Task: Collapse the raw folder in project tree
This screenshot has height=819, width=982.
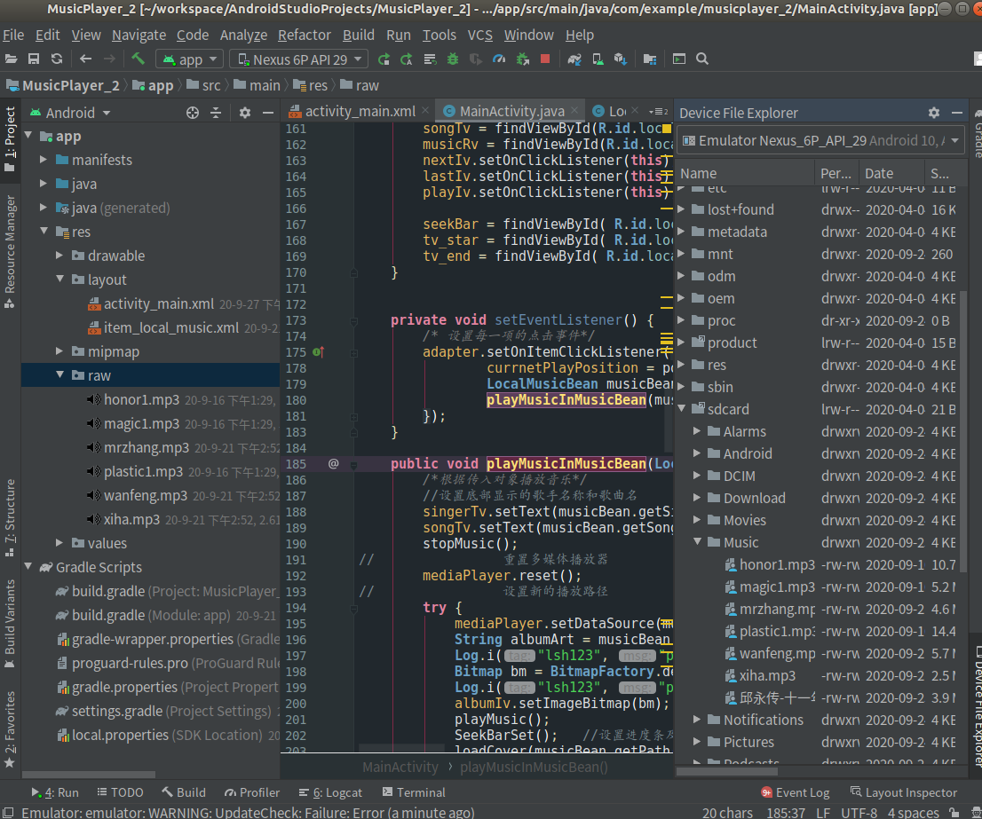Action: coord(59,375)
